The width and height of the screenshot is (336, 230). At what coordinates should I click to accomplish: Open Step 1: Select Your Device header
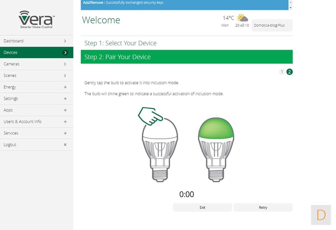coord(120,43)
